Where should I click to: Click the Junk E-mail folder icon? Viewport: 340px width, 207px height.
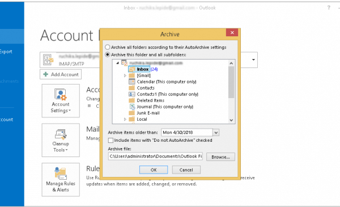(x=132, y=113)
